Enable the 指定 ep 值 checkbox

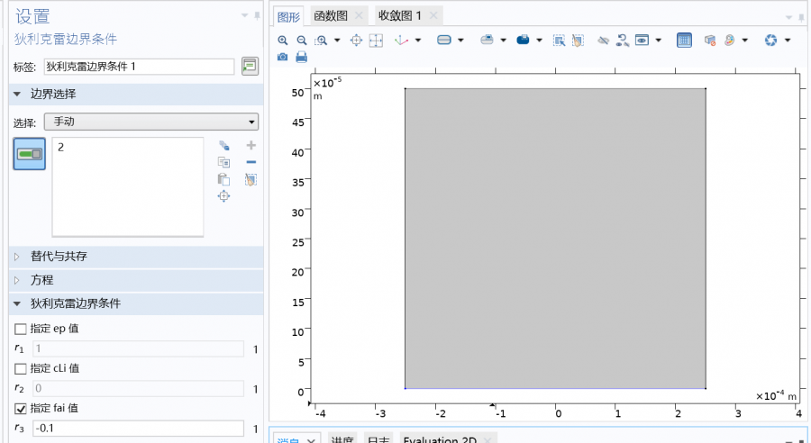coord(21,329)
